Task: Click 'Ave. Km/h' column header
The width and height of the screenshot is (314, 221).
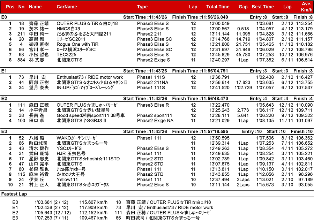Action: point(307,7)
